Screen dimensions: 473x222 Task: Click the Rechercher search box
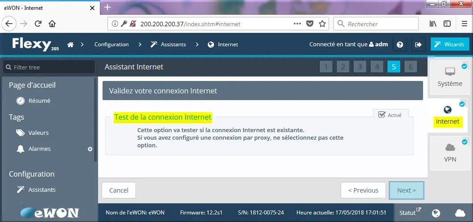(x=376, y=24)
